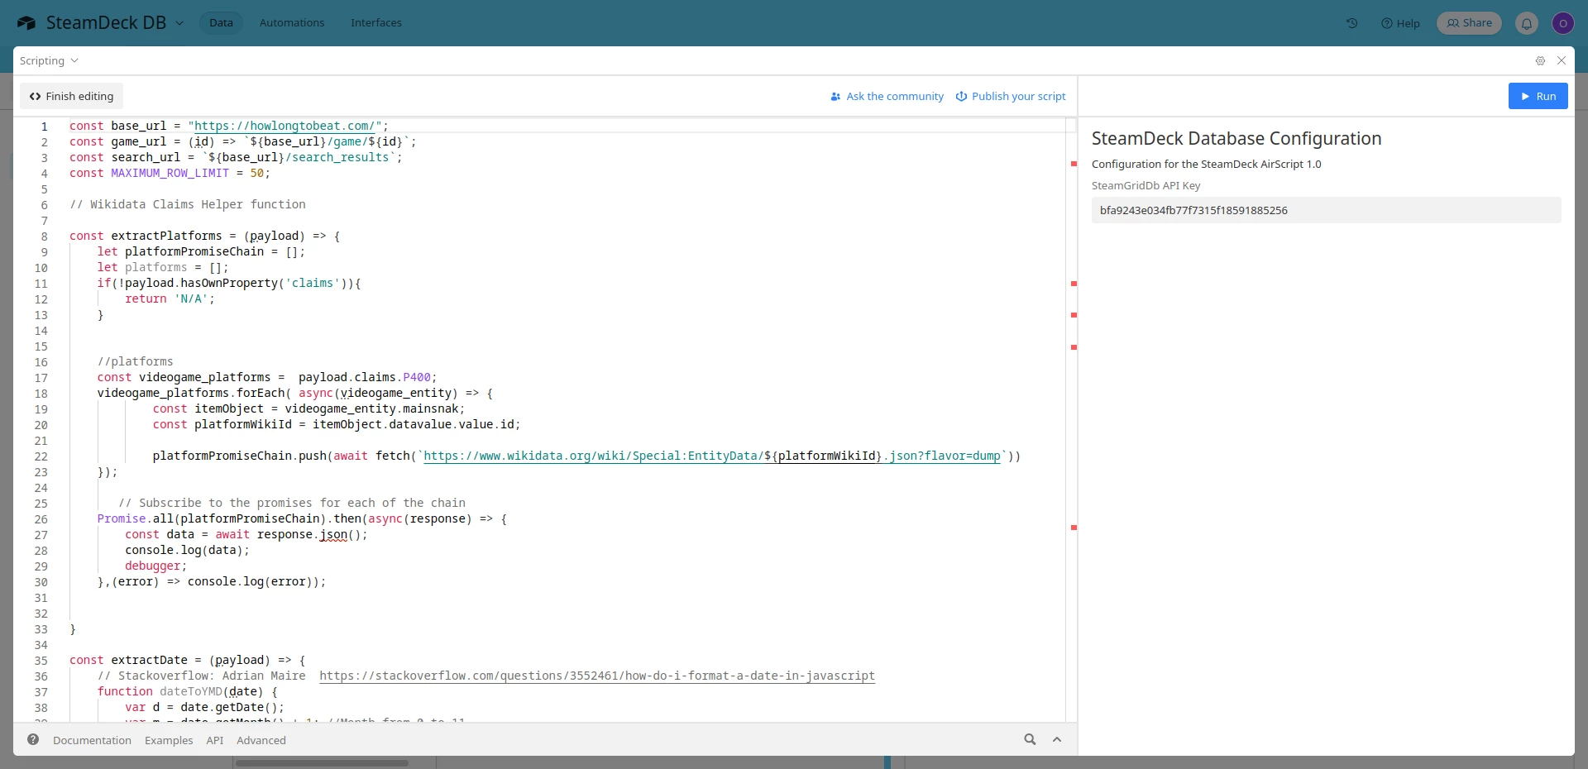Expand the documentation panel chevron
Image resolution: width=1588 pixels, height=769 pixels.
(1057, 739)
